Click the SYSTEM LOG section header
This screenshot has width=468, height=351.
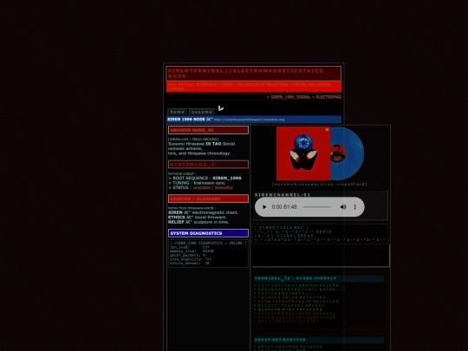pyautogui.click(x=208, y=165)
